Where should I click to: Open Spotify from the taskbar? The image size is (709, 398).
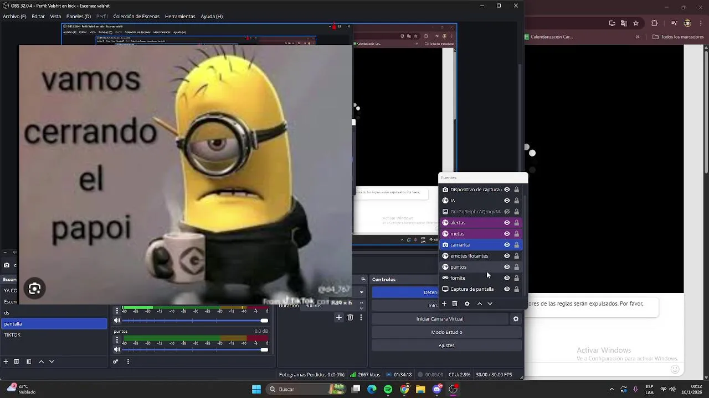[388, 389]
